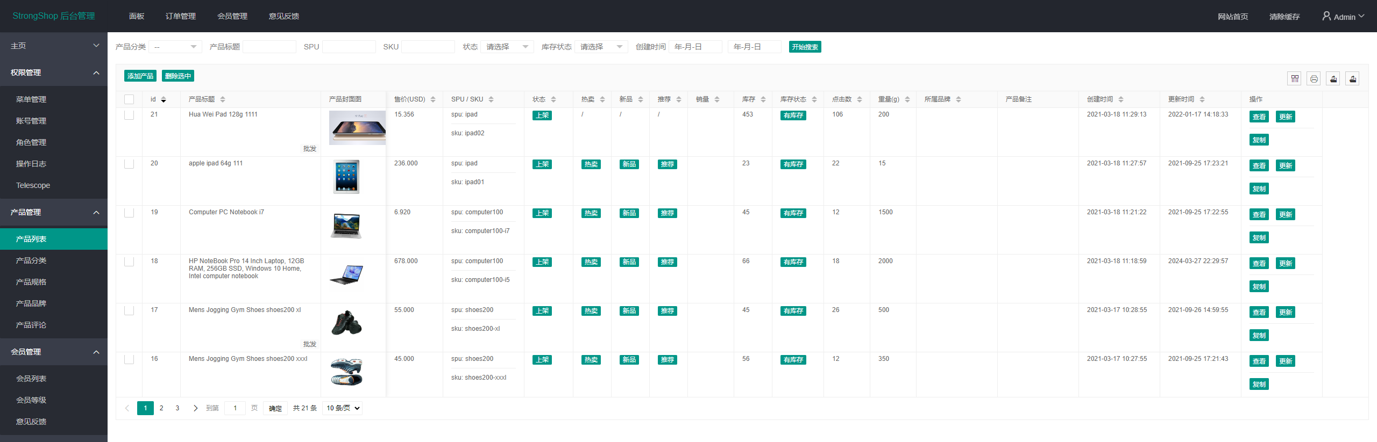Image resolution: width=1377 pixels, height=442 pixels.
Task: Sort by SPU / SKU column arrows
Action: (x=491, y=99)
